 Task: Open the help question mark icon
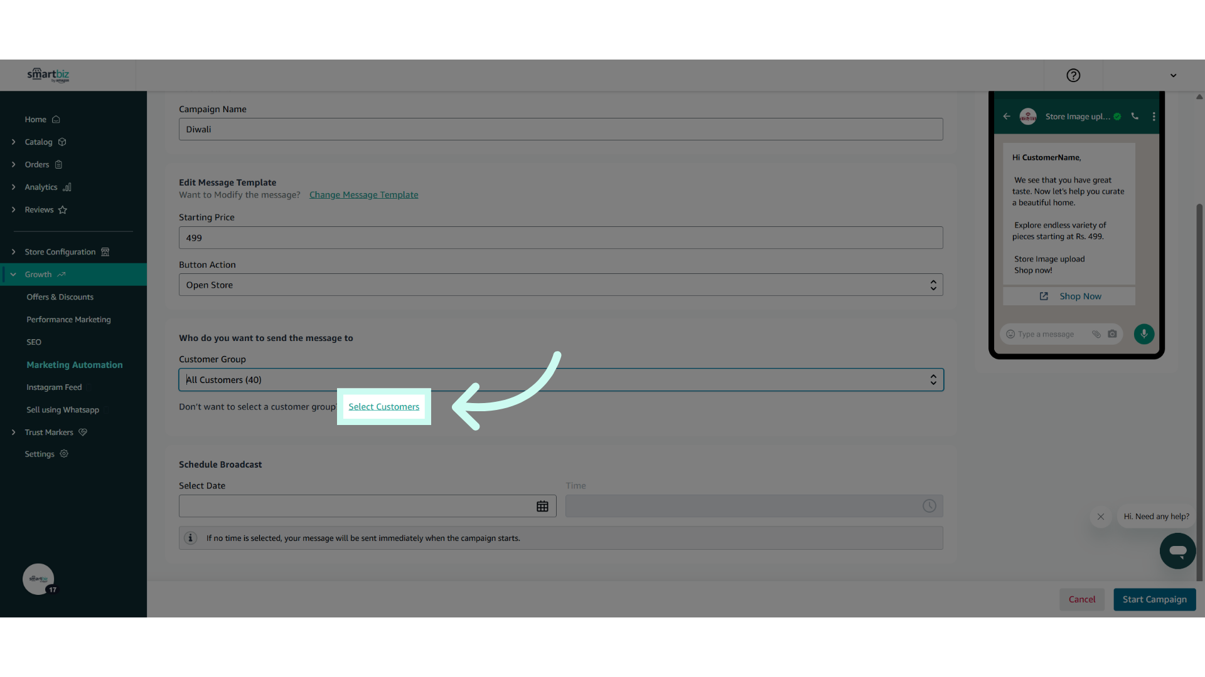tap(1073, 75)
